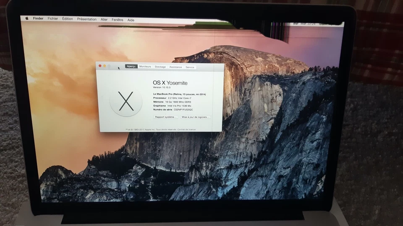Click the Processeur 2,2 GHz Intel Core i7 line
The image size is (403, 226).
(x=172, y=98)
